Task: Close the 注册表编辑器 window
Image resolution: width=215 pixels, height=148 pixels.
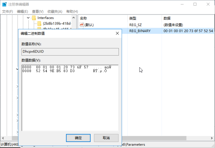Action: click(x=208, y=4)
